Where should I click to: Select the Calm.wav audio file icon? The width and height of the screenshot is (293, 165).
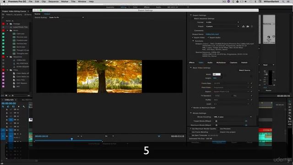pos(14,33)
